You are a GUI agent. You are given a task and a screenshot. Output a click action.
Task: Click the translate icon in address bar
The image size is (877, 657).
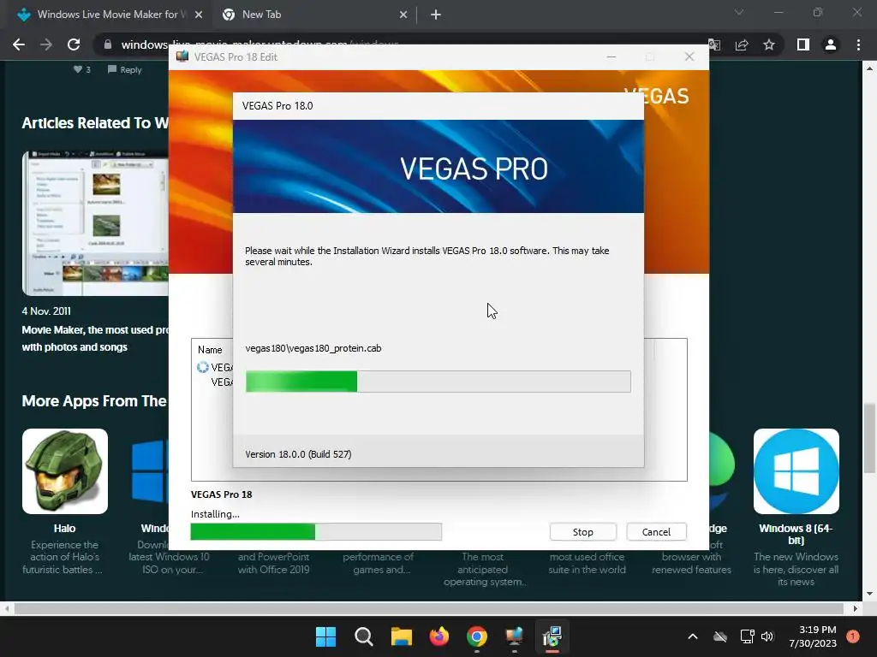714,44
